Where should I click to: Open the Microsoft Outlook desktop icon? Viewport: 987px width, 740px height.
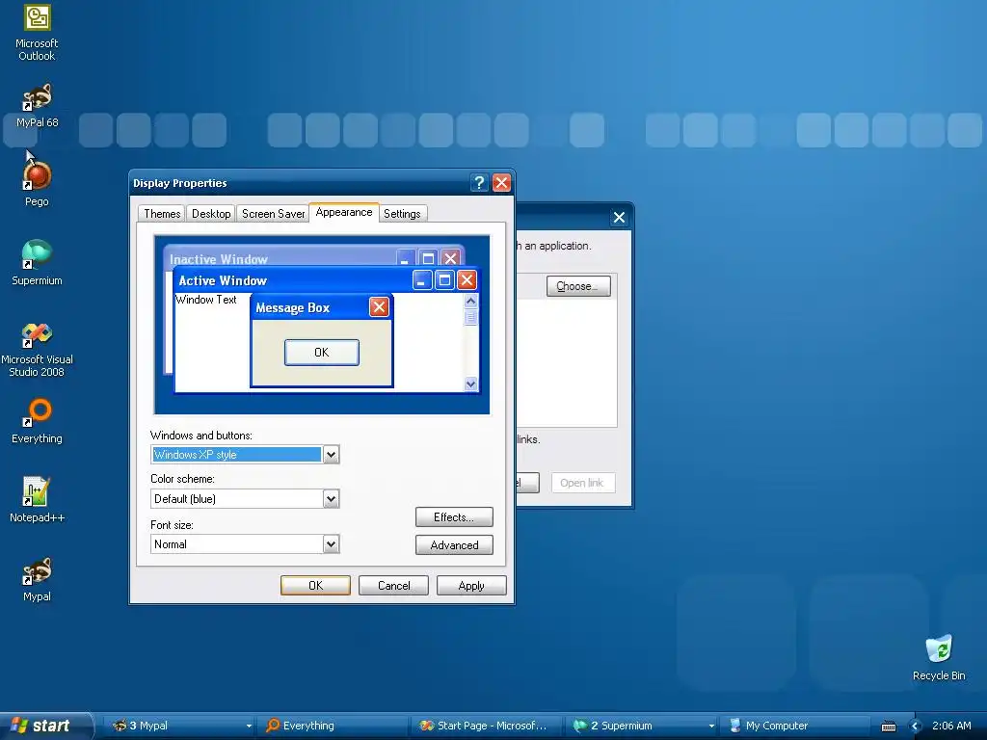click(x=37, y=32)
